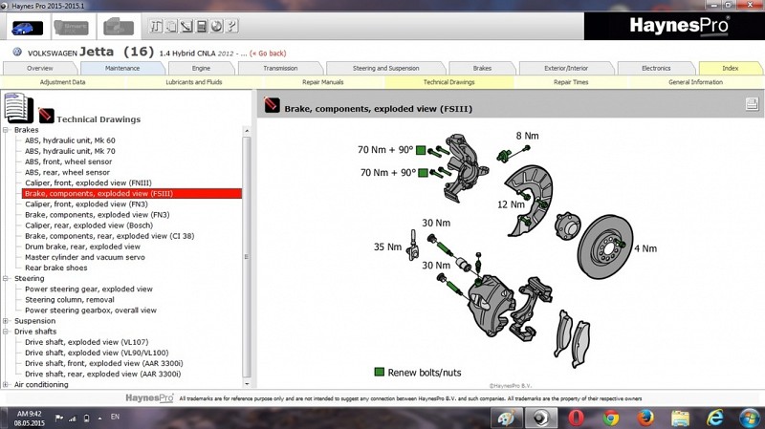The height and width of the screenshot is (429, 765).
Task: Select the Lubricants and Fluids sub-tab
Action: click(x=194, y=82)
